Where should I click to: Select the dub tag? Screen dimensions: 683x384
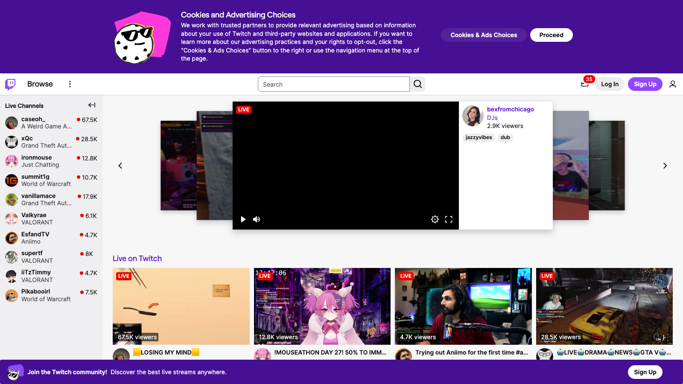pyautogui.click(x=505, y=137)
